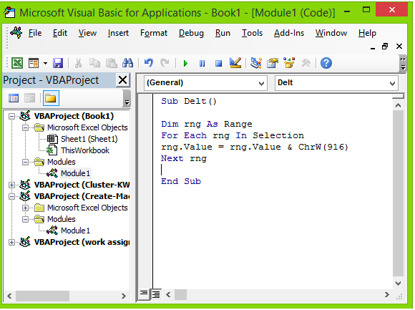Click the VBAProject (Book1) tree label

tap(74, 116)
